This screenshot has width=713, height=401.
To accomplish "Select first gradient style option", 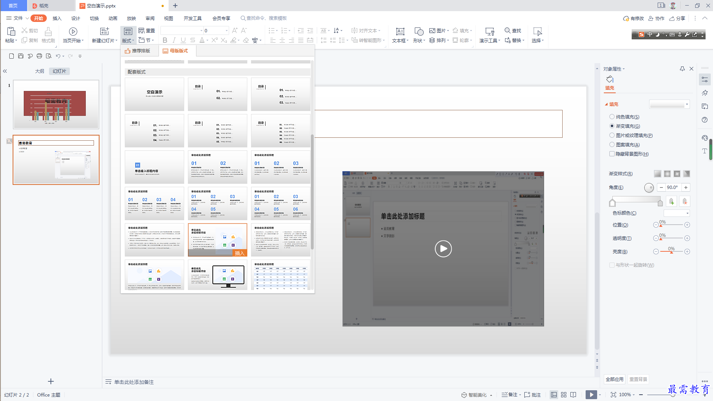I will pos(657,174).
